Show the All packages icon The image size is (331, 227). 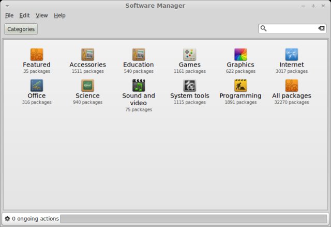point(292,85)
